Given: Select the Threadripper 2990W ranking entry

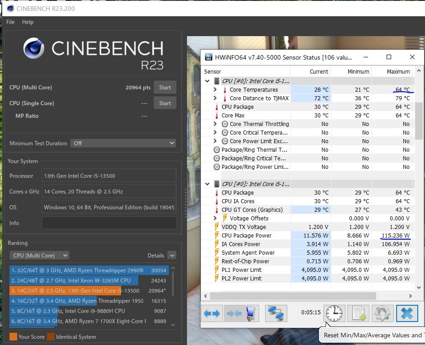Looking at the screenshot, I should click(89, 270).
